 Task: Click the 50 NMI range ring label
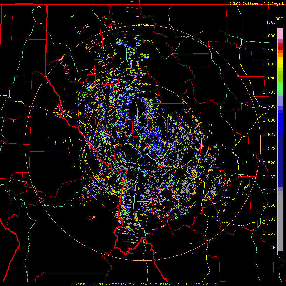tap(143, 84)
